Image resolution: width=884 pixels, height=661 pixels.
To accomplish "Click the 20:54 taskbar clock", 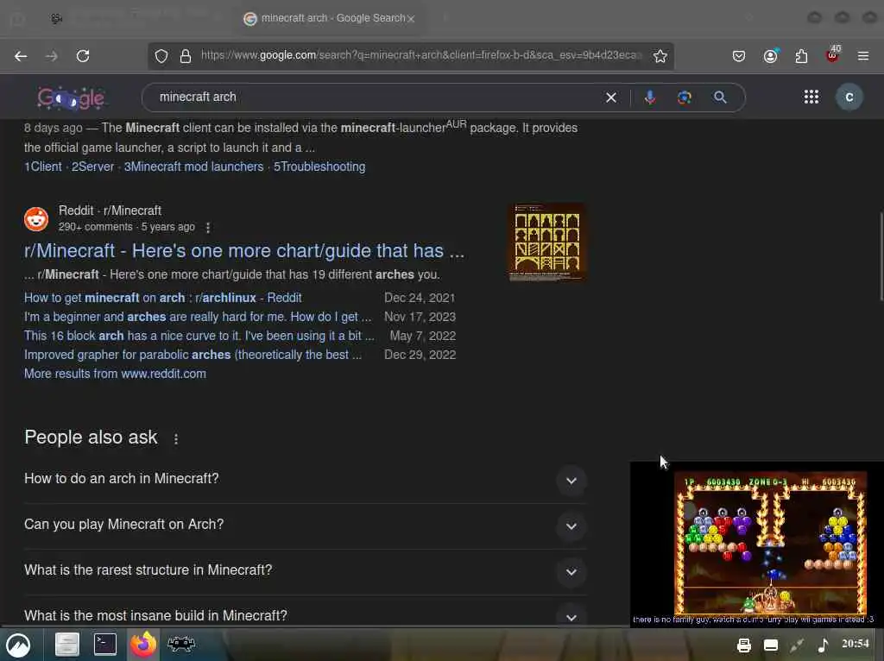I will (x=856, y=644).
